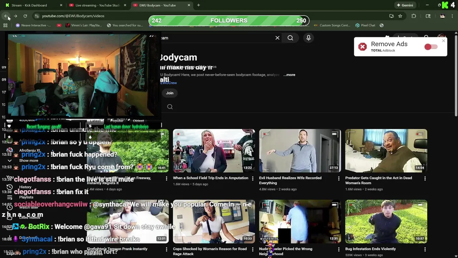Open title 'When a School Field Trip Ends in Amputation'
458x258 pixels.
click(210, 178)
